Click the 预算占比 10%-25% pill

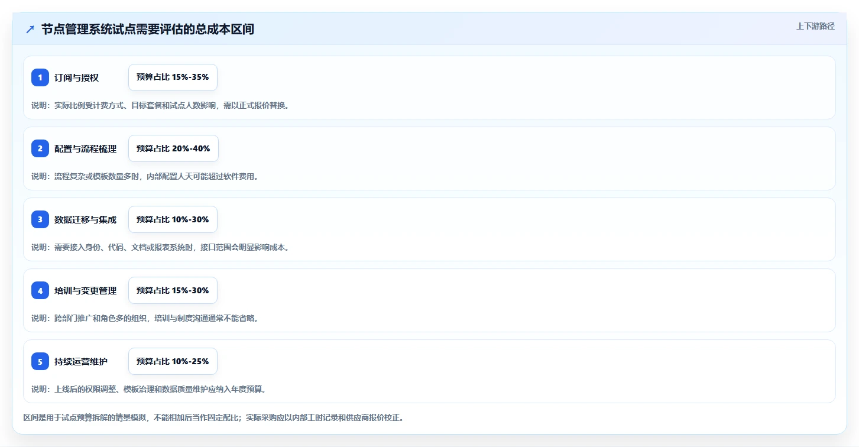click(173, 361)
